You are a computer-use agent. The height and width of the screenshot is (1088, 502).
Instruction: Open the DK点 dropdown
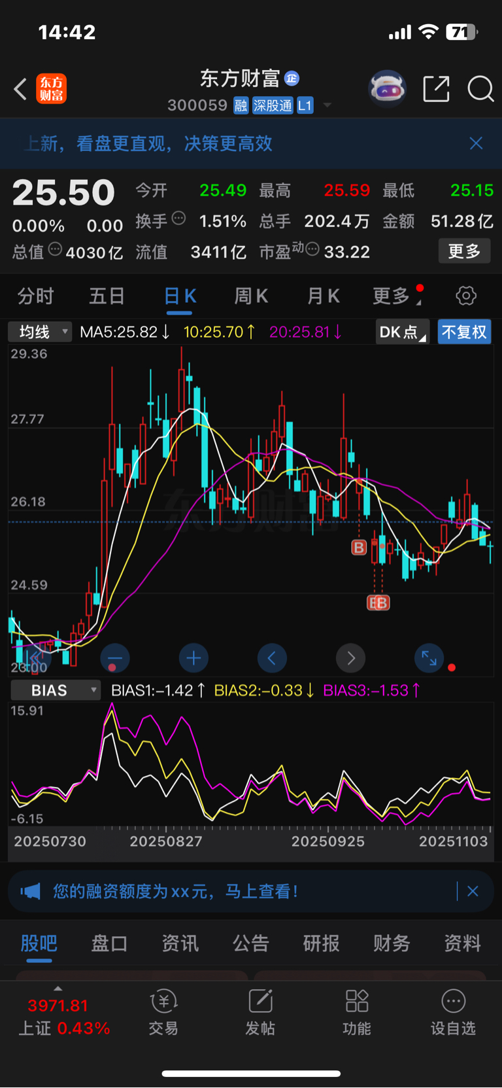[402, 332]
